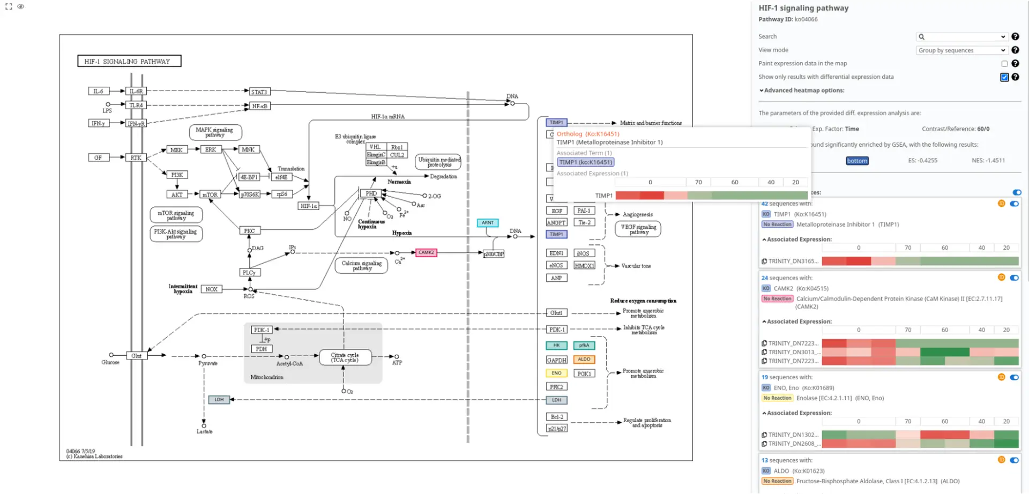Click the '24' sequences count link

(x=765, y=278)
